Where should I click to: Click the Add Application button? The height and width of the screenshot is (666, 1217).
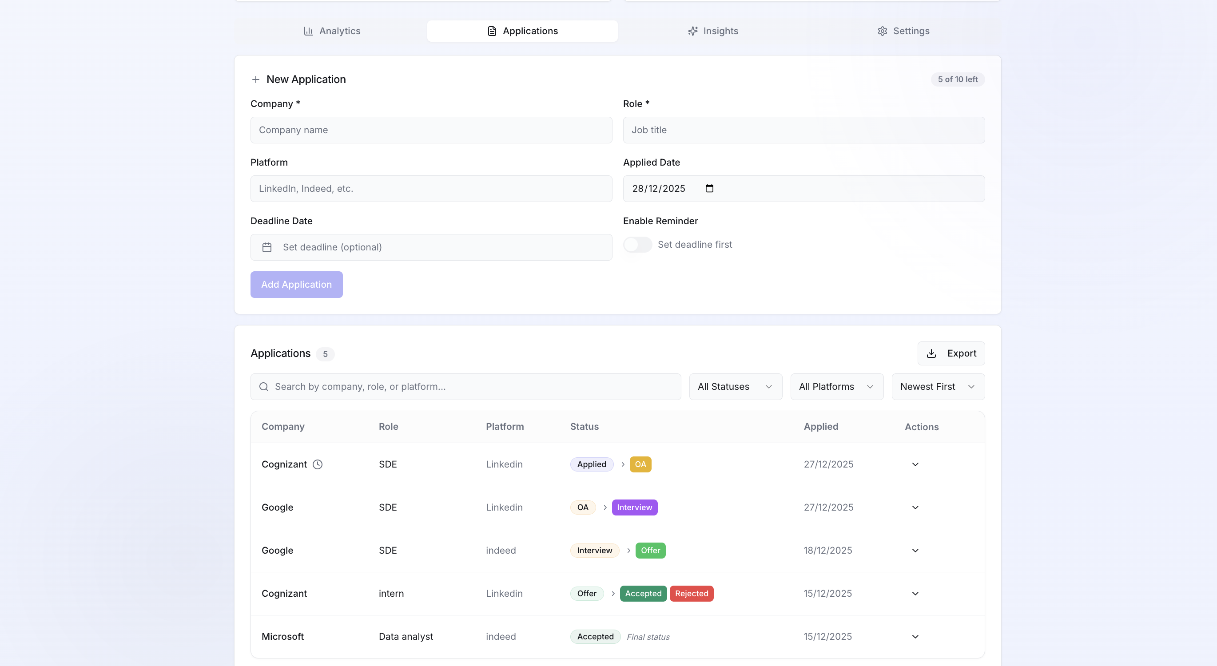296,284
